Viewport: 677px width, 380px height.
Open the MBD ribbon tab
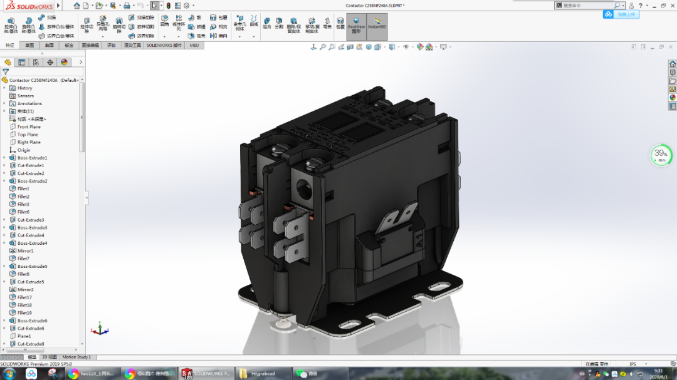tap(194, 45)
